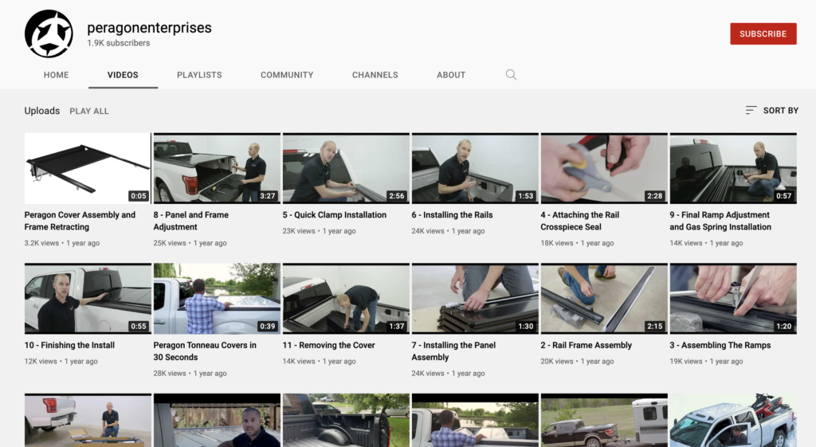The height and width of the screenshot is (447, 816).
Task: Open Finishing the Install video thumbnail
Action: coord(88,298)
